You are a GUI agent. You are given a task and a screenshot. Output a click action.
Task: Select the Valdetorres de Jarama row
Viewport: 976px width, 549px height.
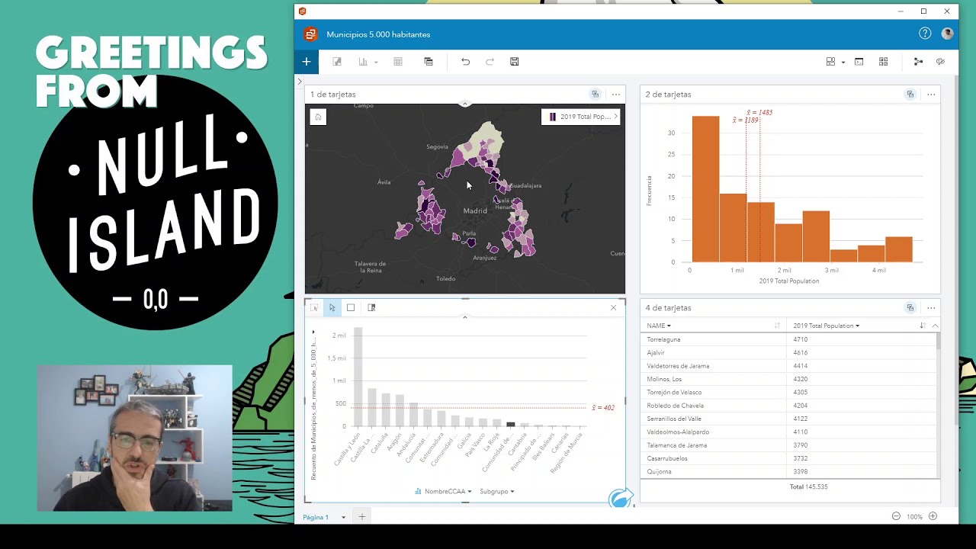tap(789, 366)
